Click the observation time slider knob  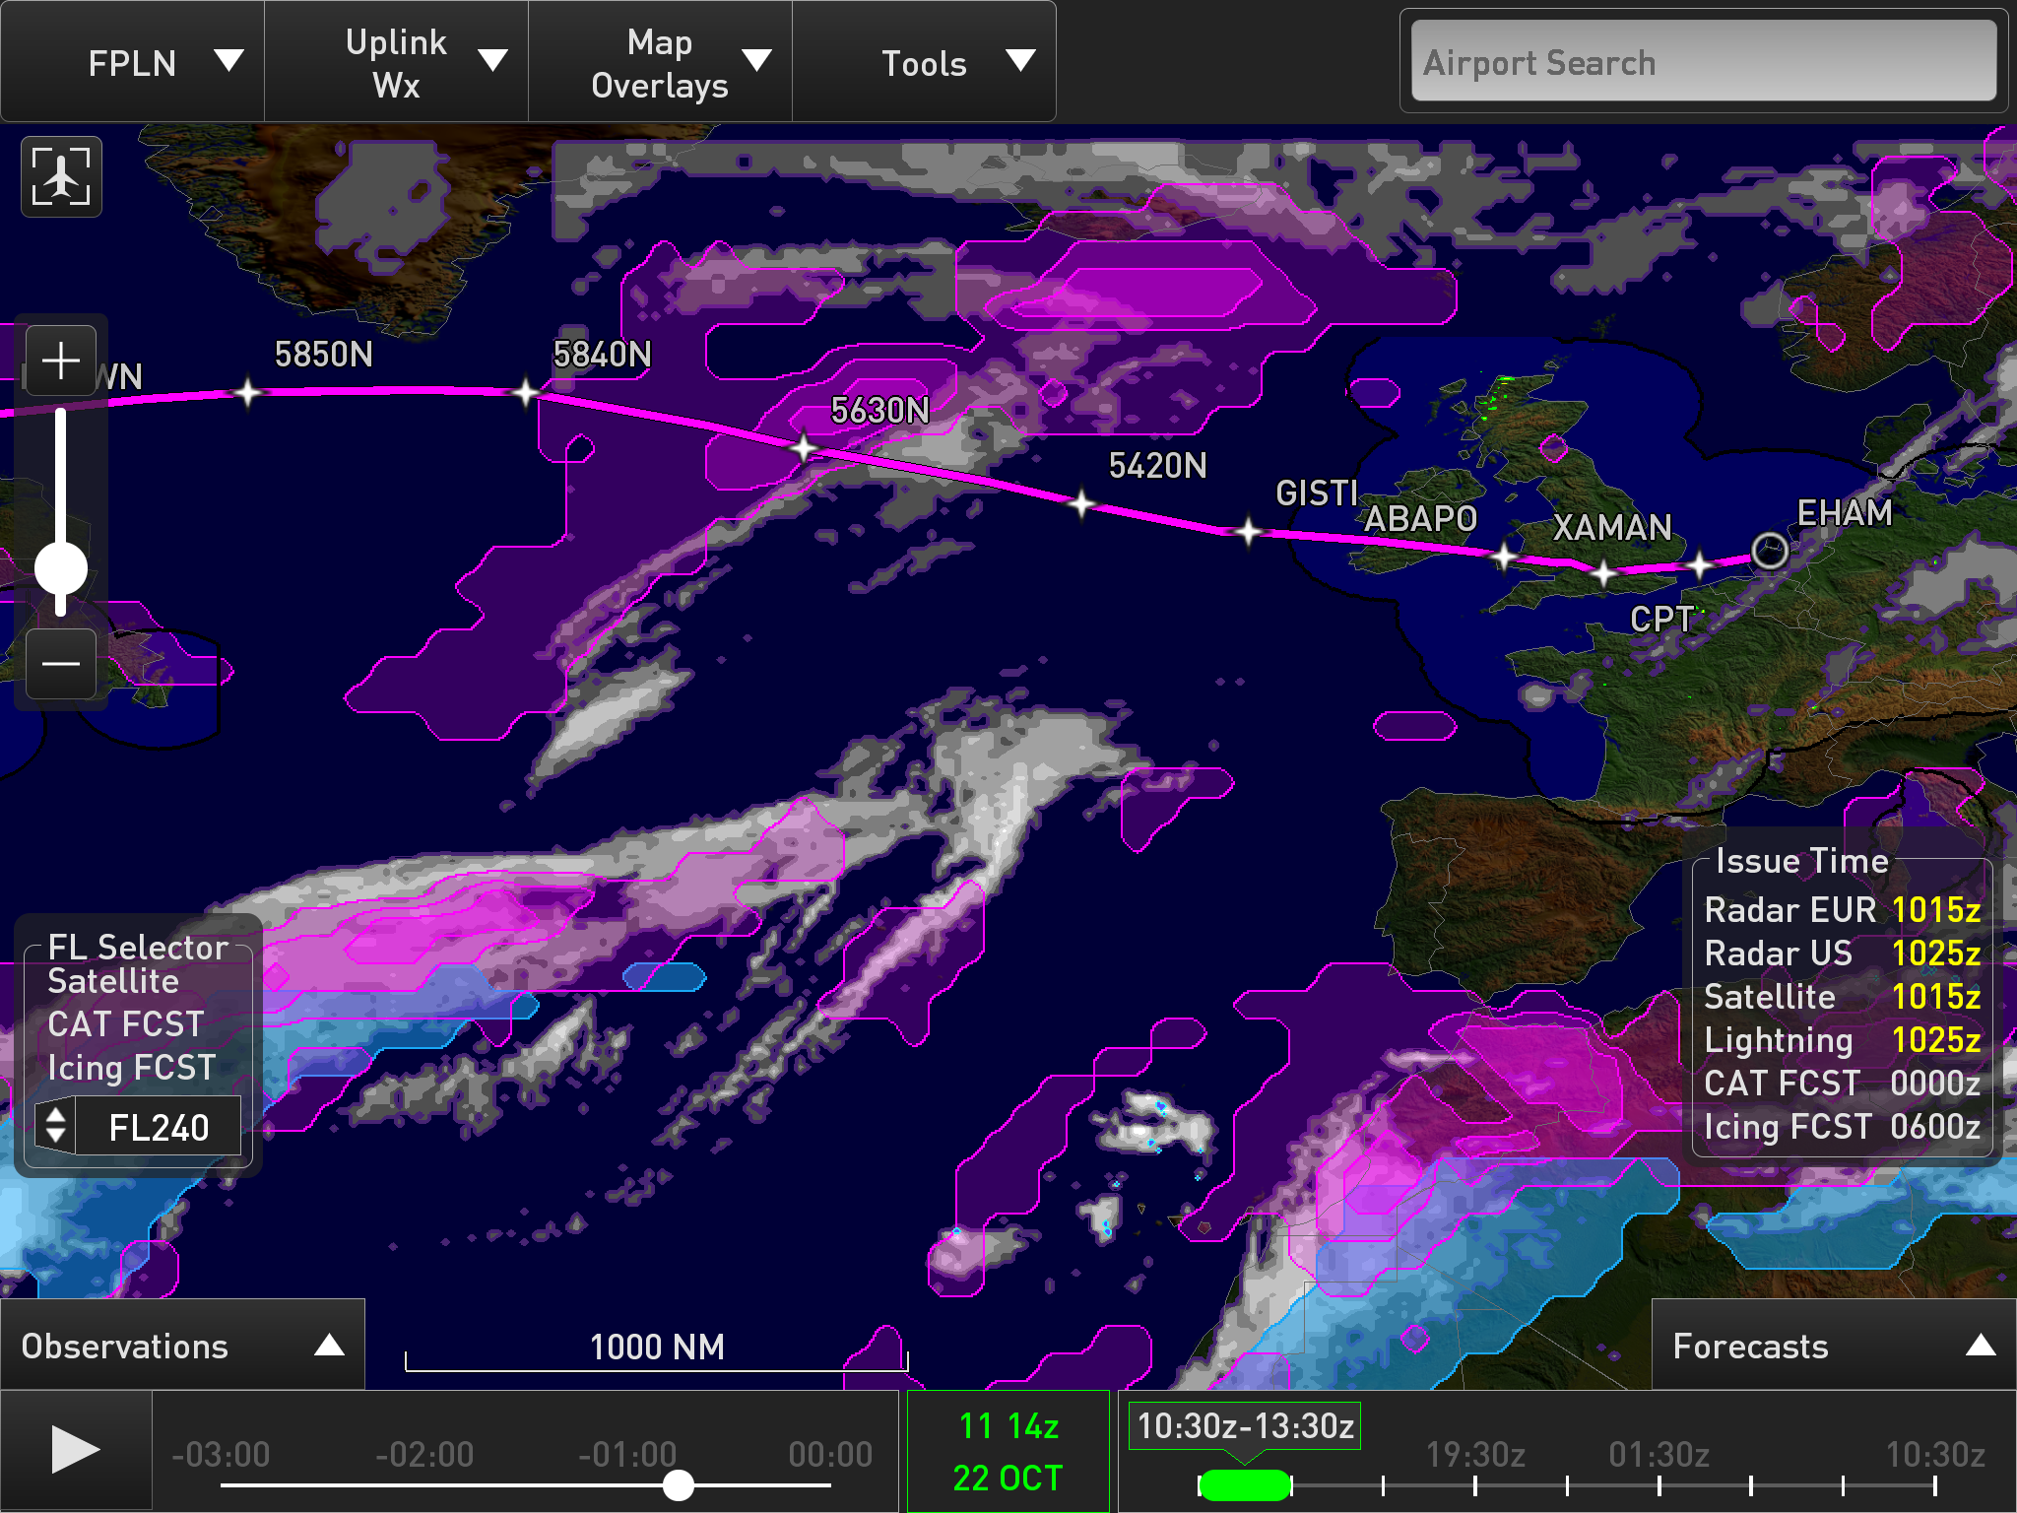pyautogui.click(x=678, y=1484)
